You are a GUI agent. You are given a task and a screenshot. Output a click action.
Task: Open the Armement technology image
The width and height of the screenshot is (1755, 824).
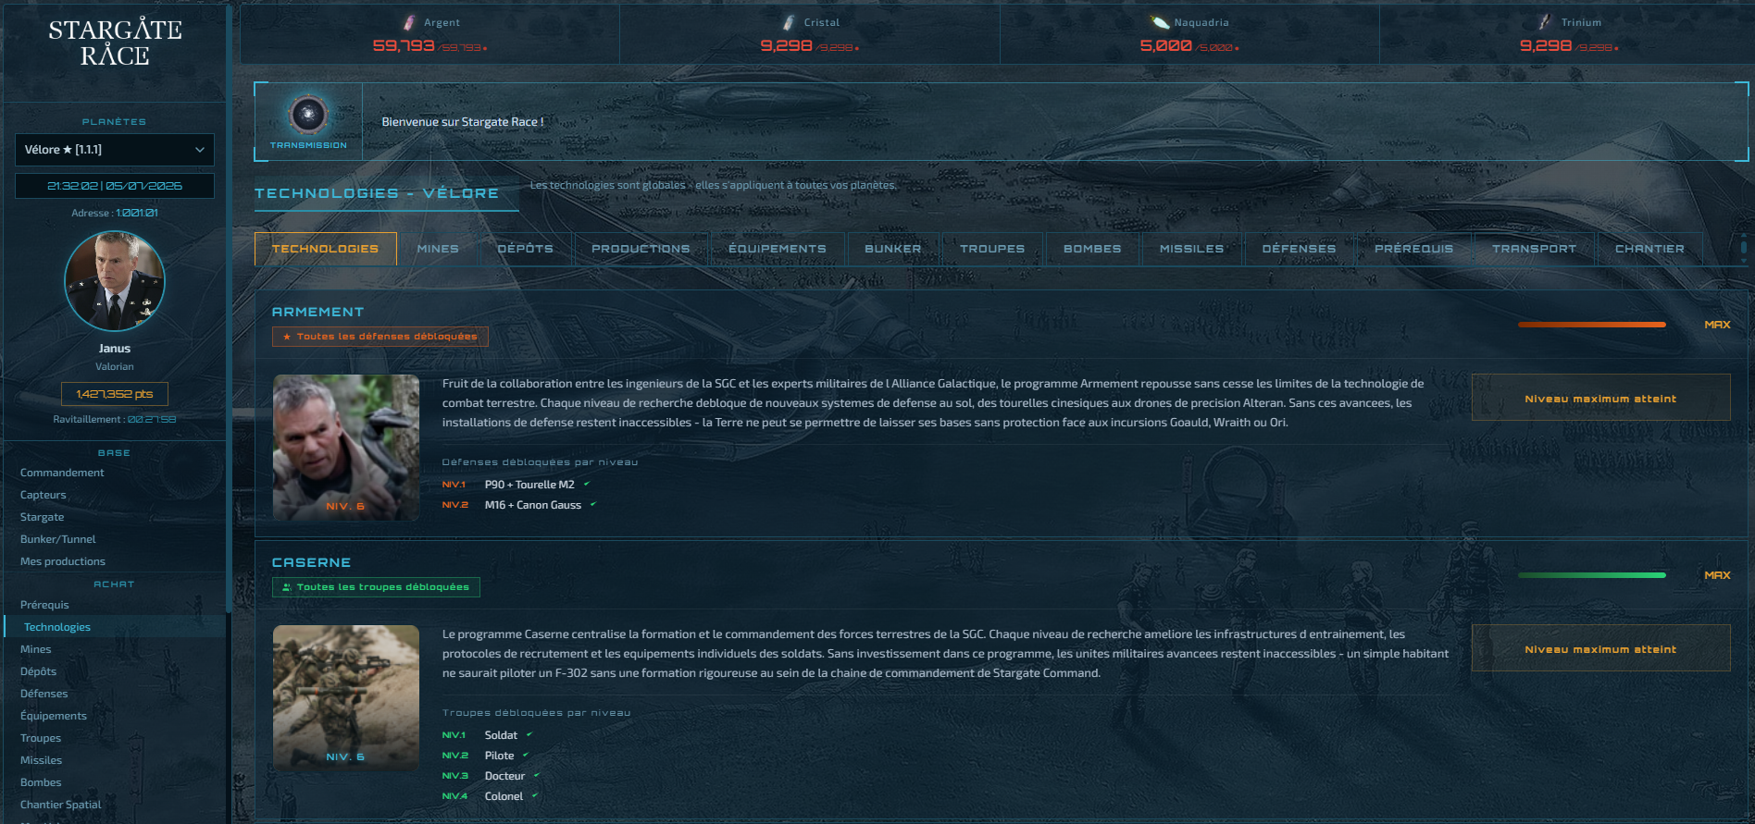(x=346, y=447)
